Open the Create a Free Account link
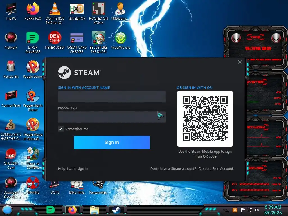The image size is (288, 216). point(216,169)
